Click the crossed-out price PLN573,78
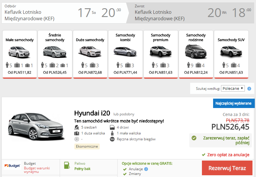Viewport: 256px width, 177px height. (238, 120)
